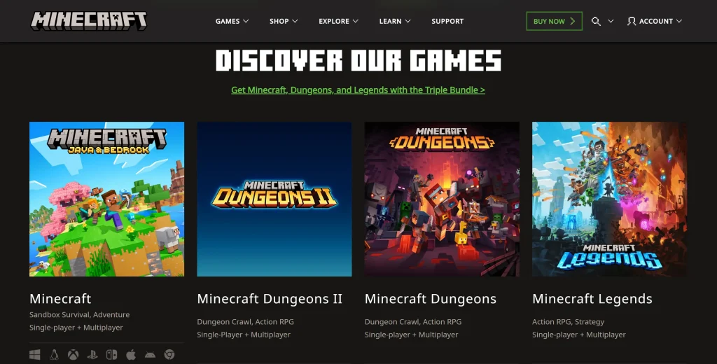Click "Dungeon Crawl, Action RPG" under Dungeons II
The height and width of the screenshot is (364, 717).
point(246,322)
